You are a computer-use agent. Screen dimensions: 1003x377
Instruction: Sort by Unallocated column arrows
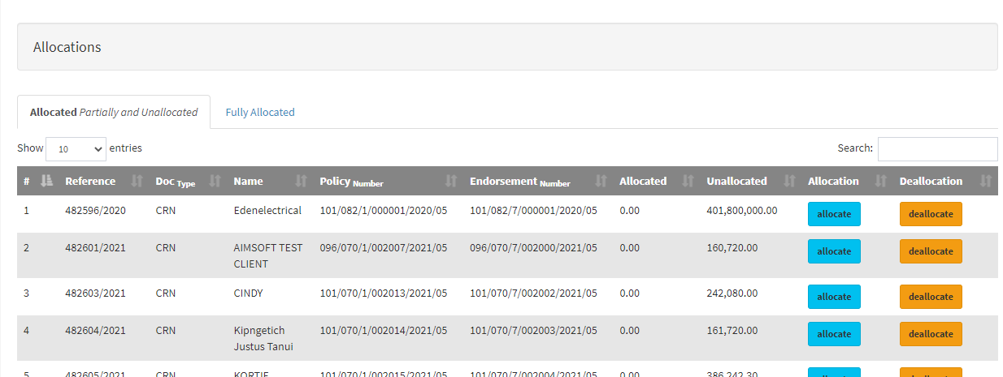(x=788, y=181)
